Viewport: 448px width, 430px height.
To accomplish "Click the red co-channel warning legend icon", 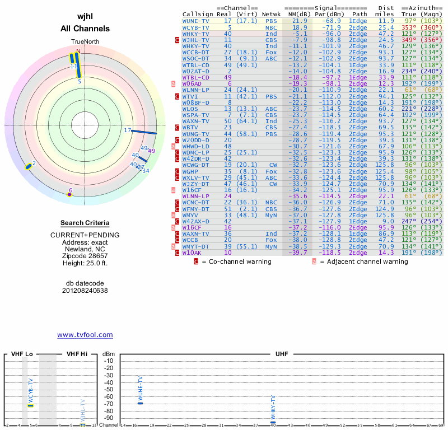I will pyautogui.click(x=196, y=261).
